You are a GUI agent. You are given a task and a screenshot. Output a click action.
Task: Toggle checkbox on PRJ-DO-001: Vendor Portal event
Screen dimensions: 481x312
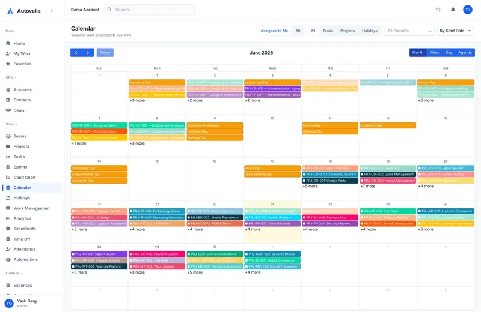tap(304, 181)
